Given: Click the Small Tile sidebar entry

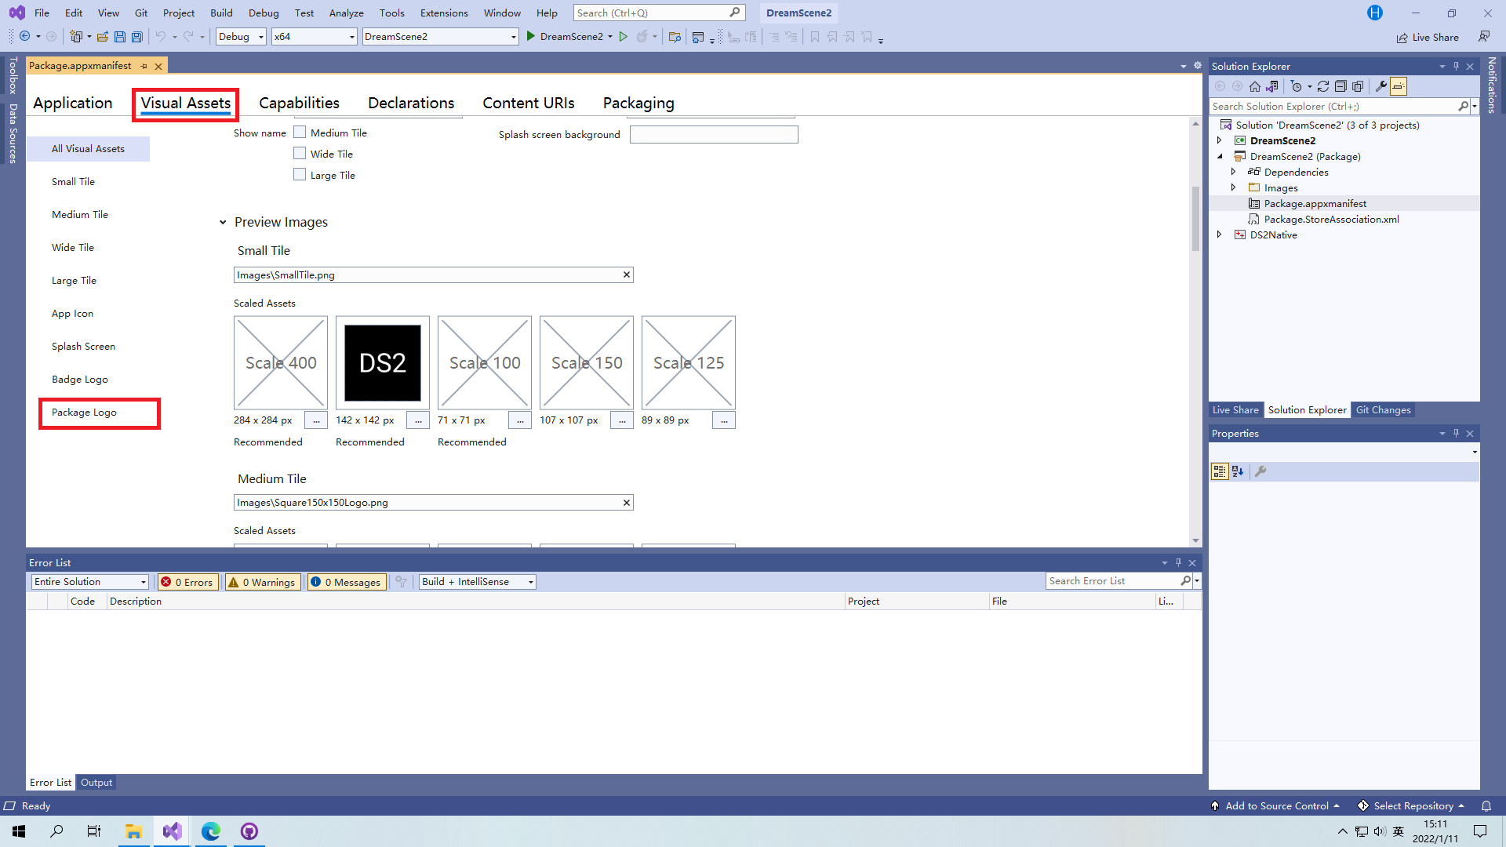Looking at the screenshot, I should 74,181.
